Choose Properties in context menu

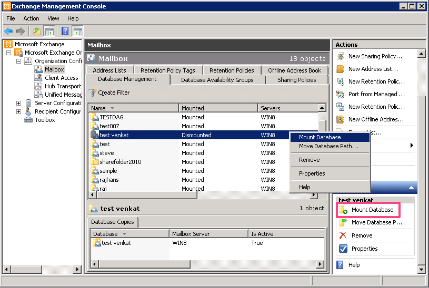click(330, 173)
